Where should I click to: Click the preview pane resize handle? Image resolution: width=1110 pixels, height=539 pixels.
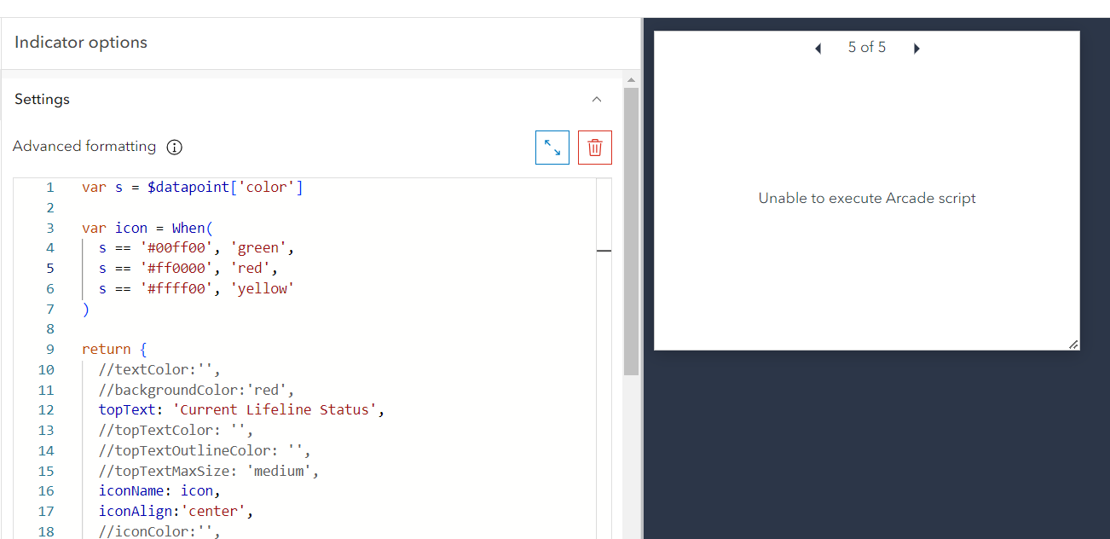(1072, 345)
